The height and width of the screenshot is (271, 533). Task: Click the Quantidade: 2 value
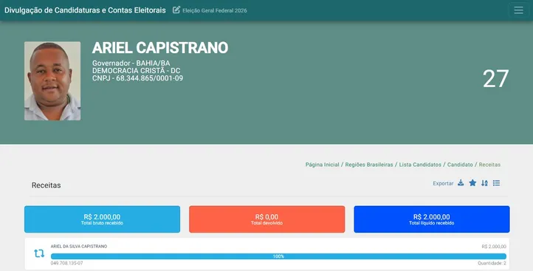[492, 263]
